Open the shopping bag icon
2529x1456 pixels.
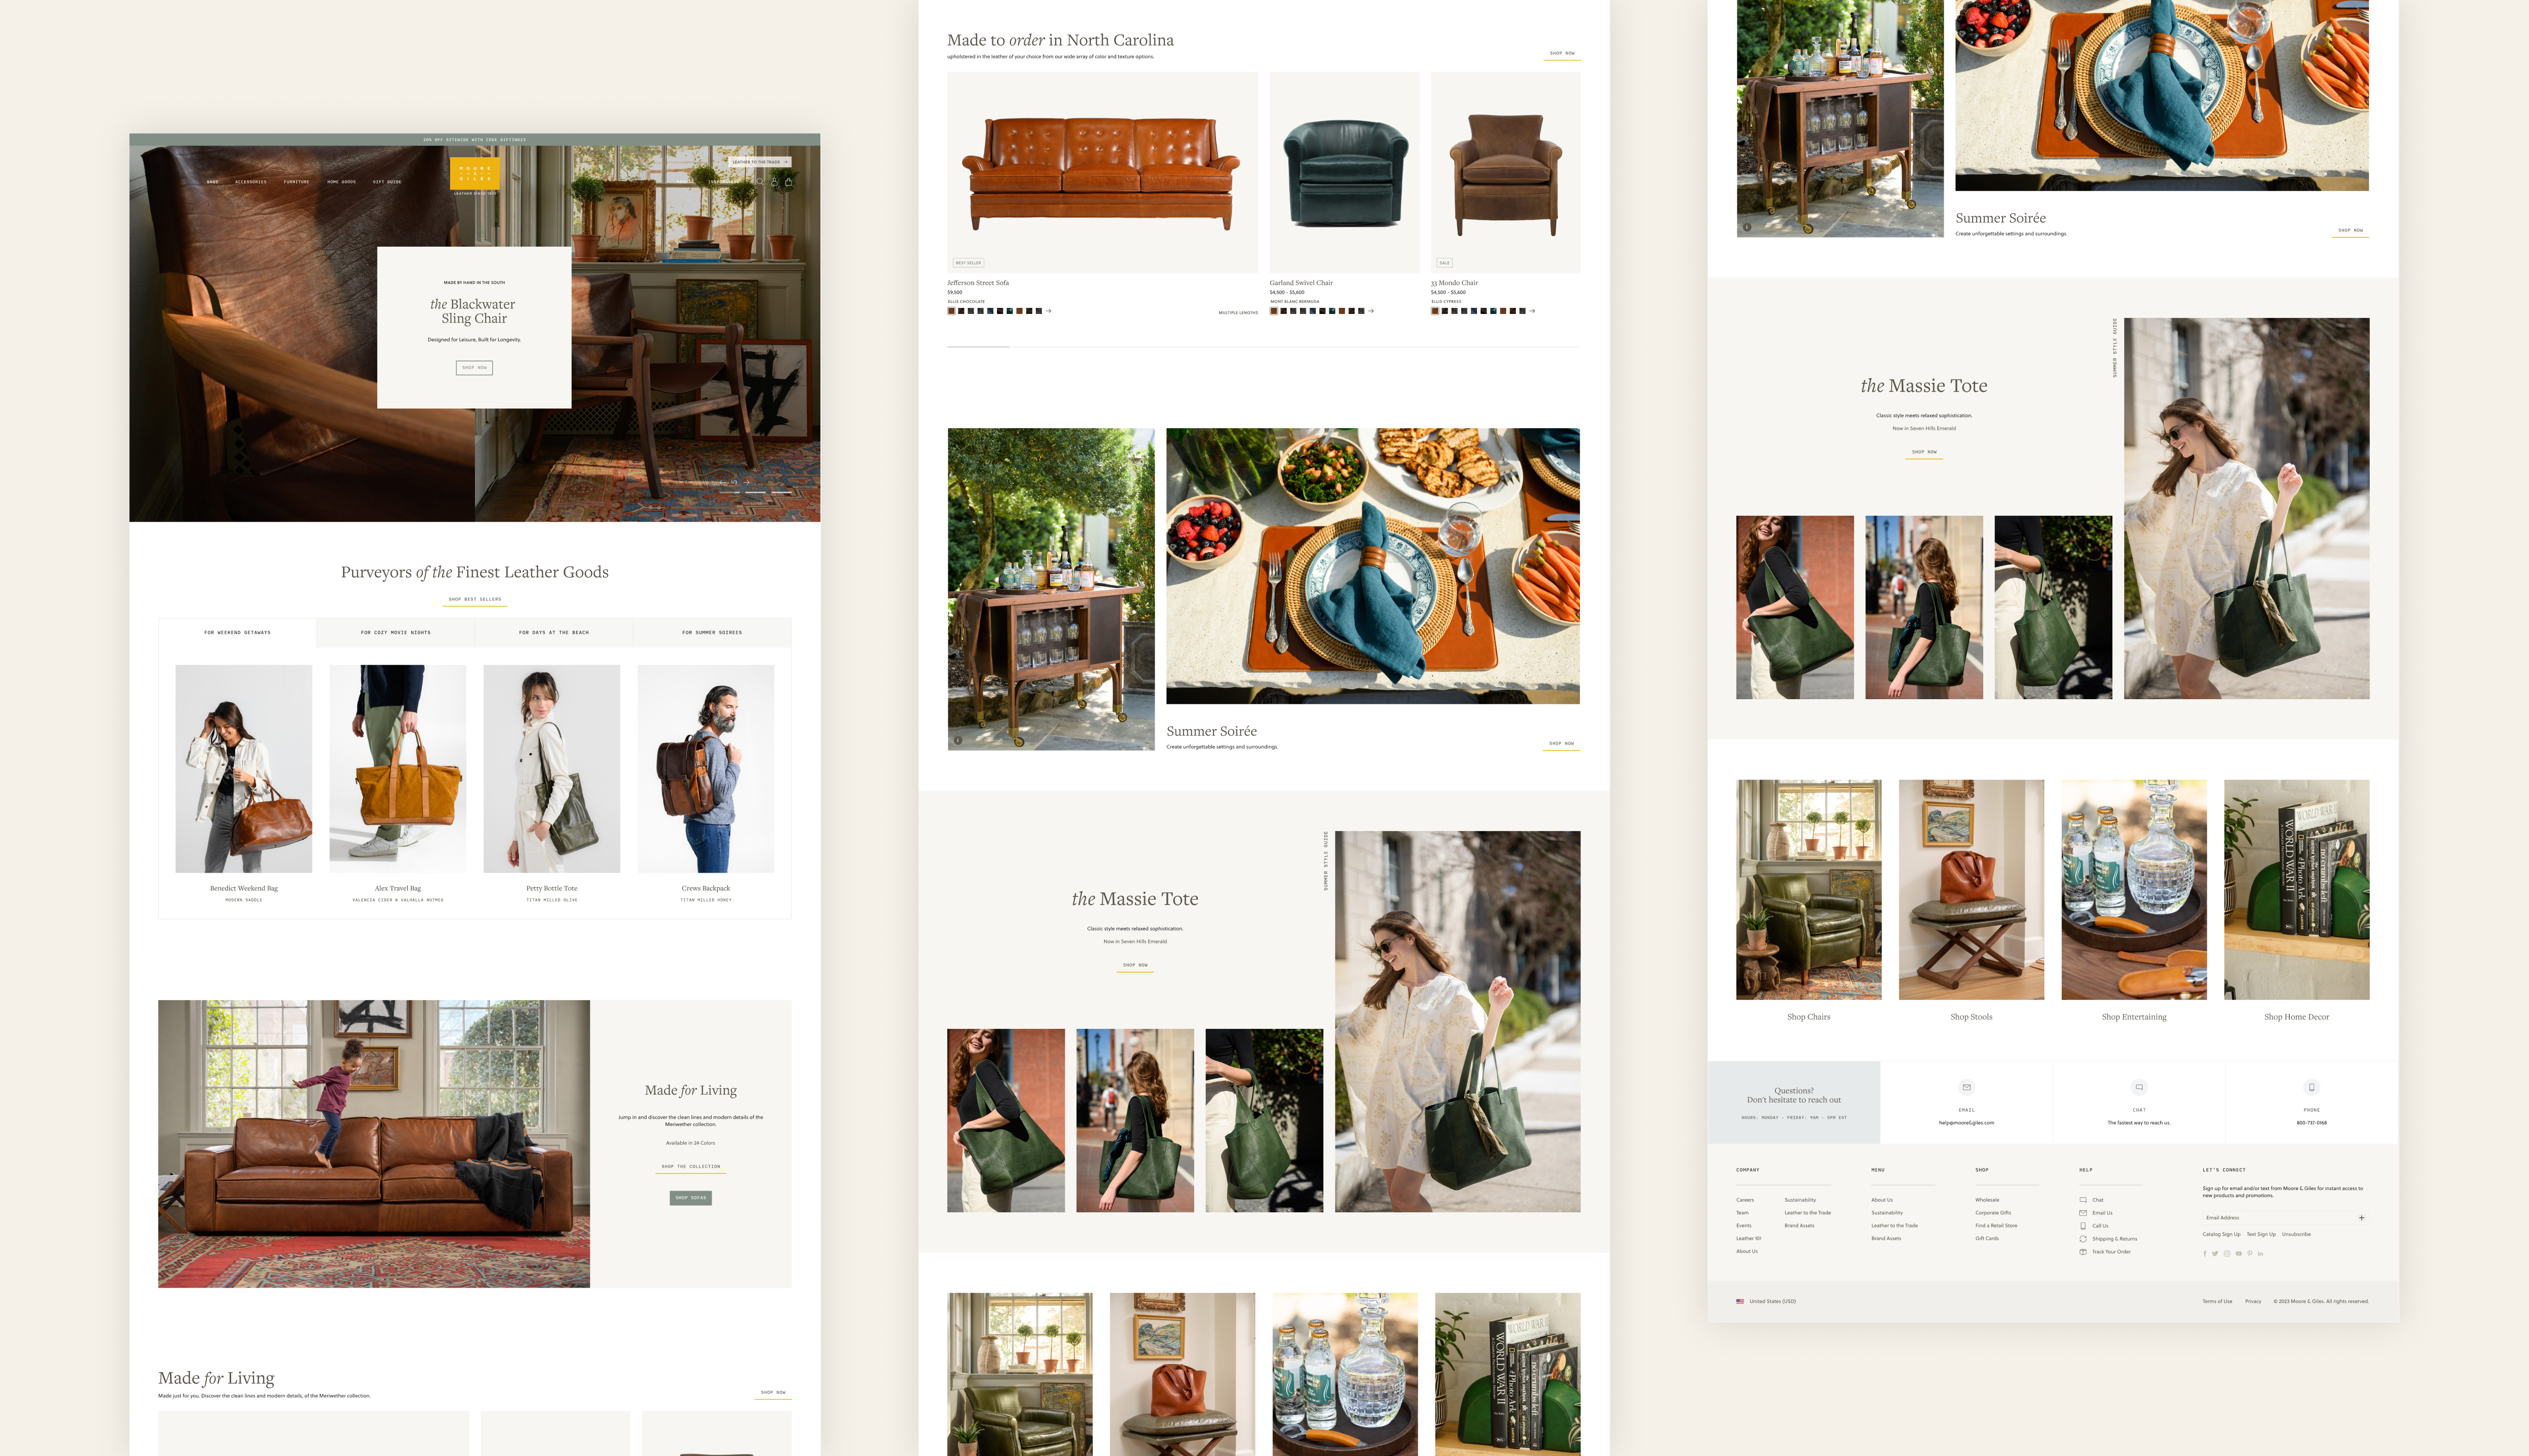coord(789,182)
